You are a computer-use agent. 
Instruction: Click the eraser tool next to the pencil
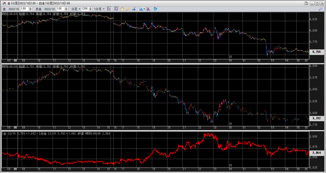(x=134, y=9)
